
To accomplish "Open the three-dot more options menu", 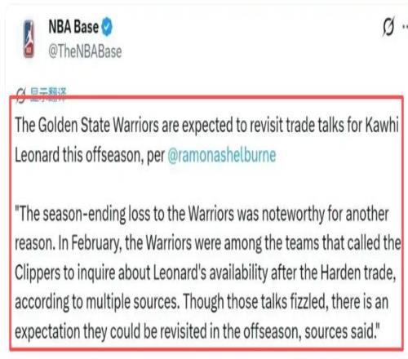I will point(405,27).
